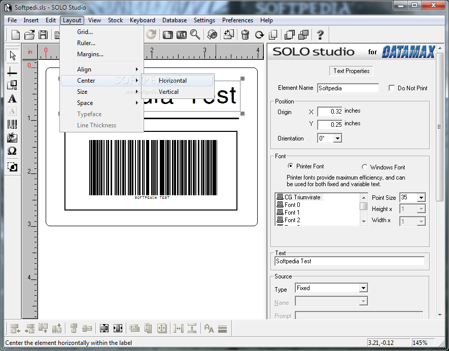
Task: Click the Element Name input field
Action: (x=348, y=88)
